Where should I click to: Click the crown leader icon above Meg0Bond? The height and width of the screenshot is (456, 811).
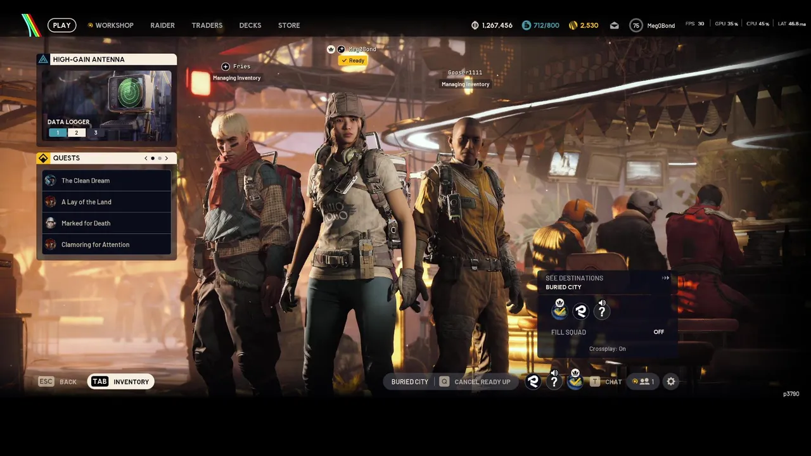331,49
